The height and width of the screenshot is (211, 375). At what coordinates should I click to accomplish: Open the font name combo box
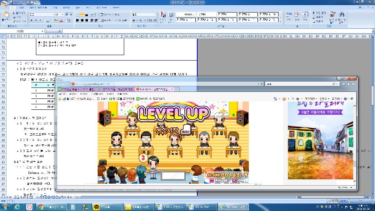[x=41, y=14]
